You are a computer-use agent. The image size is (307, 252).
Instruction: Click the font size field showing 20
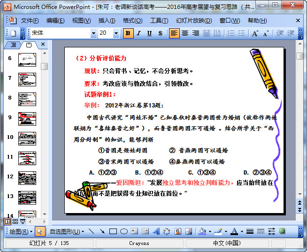click(106, 33)
